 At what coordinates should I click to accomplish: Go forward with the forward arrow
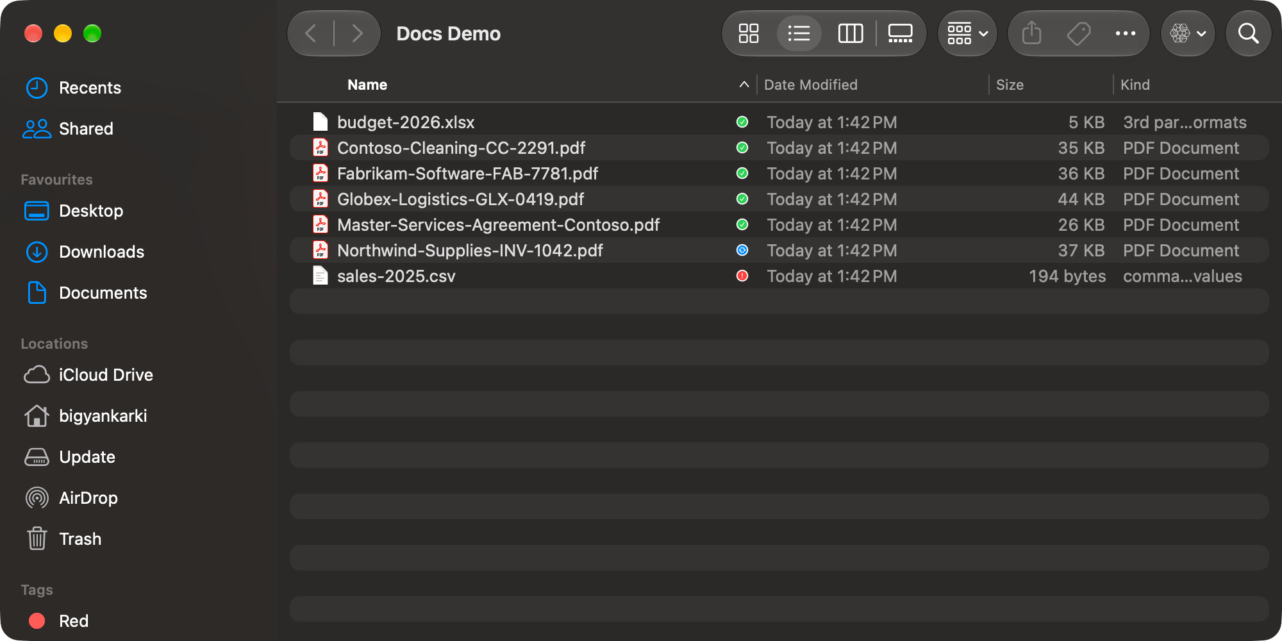(x=357, y=33)
